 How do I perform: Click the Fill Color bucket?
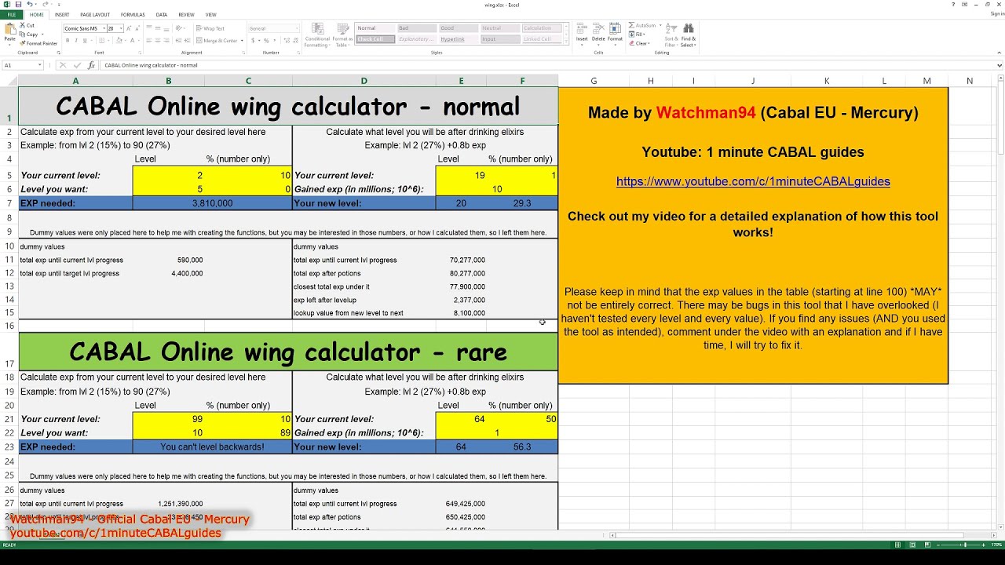click(119, 41)
